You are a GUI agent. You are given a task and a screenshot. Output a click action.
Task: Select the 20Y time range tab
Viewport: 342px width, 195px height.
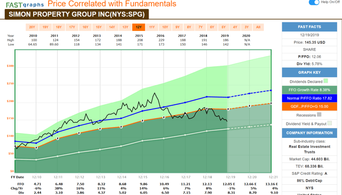(32, 27)
